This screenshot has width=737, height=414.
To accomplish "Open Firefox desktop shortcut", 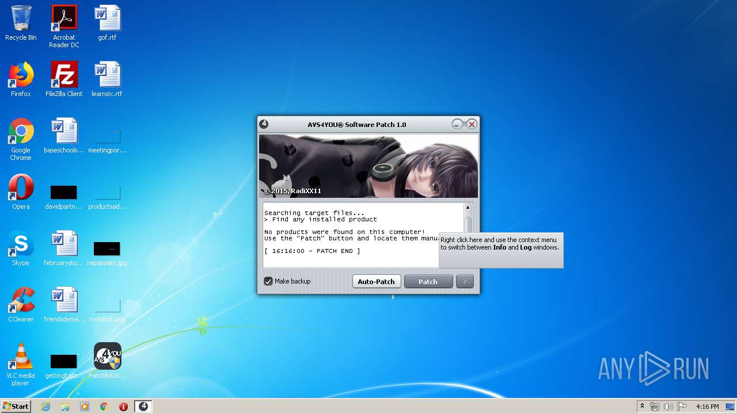I will coord(21,79).
